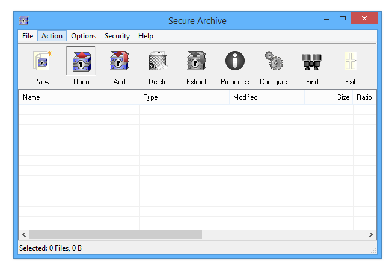Click the horizontal scrollbar thumb
Screen dimensions: 392x268
click(x=115, y=234)
